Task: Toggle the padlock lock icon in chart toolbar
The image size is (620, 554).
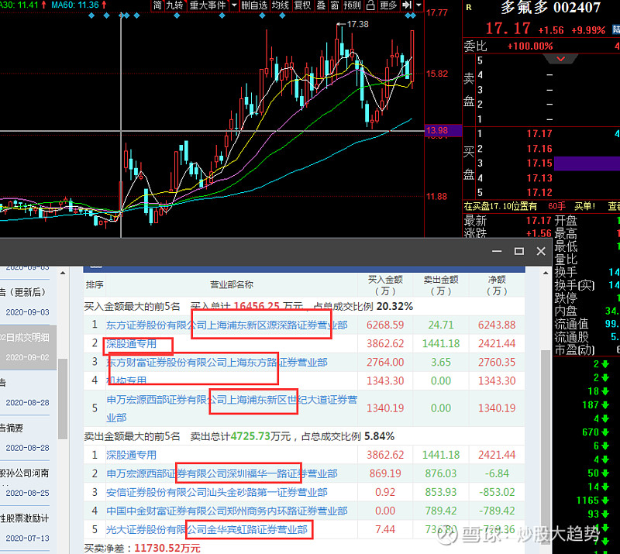Action: (370, 5)
